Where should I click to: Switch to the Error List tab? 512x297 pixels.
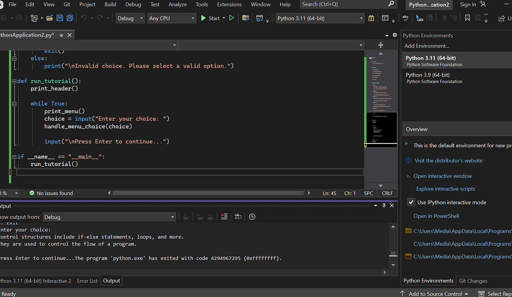[87, 280]
